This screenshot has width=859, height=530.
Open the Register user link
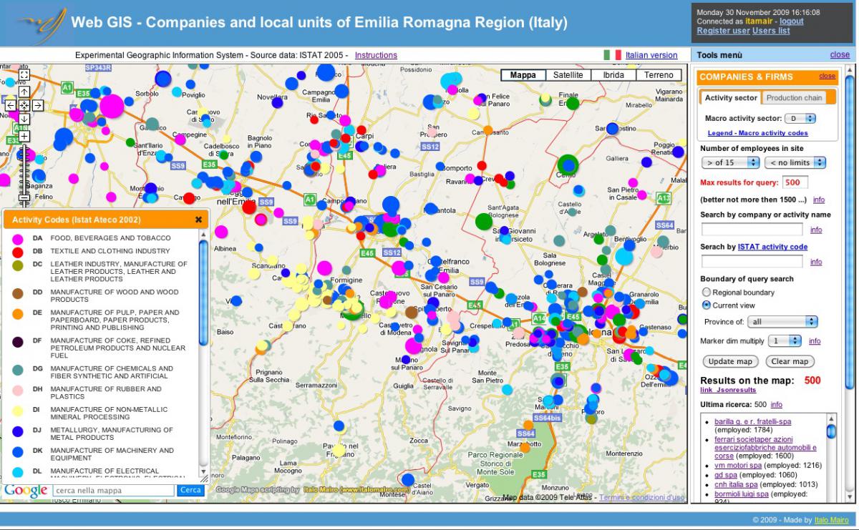coord(723,31)
